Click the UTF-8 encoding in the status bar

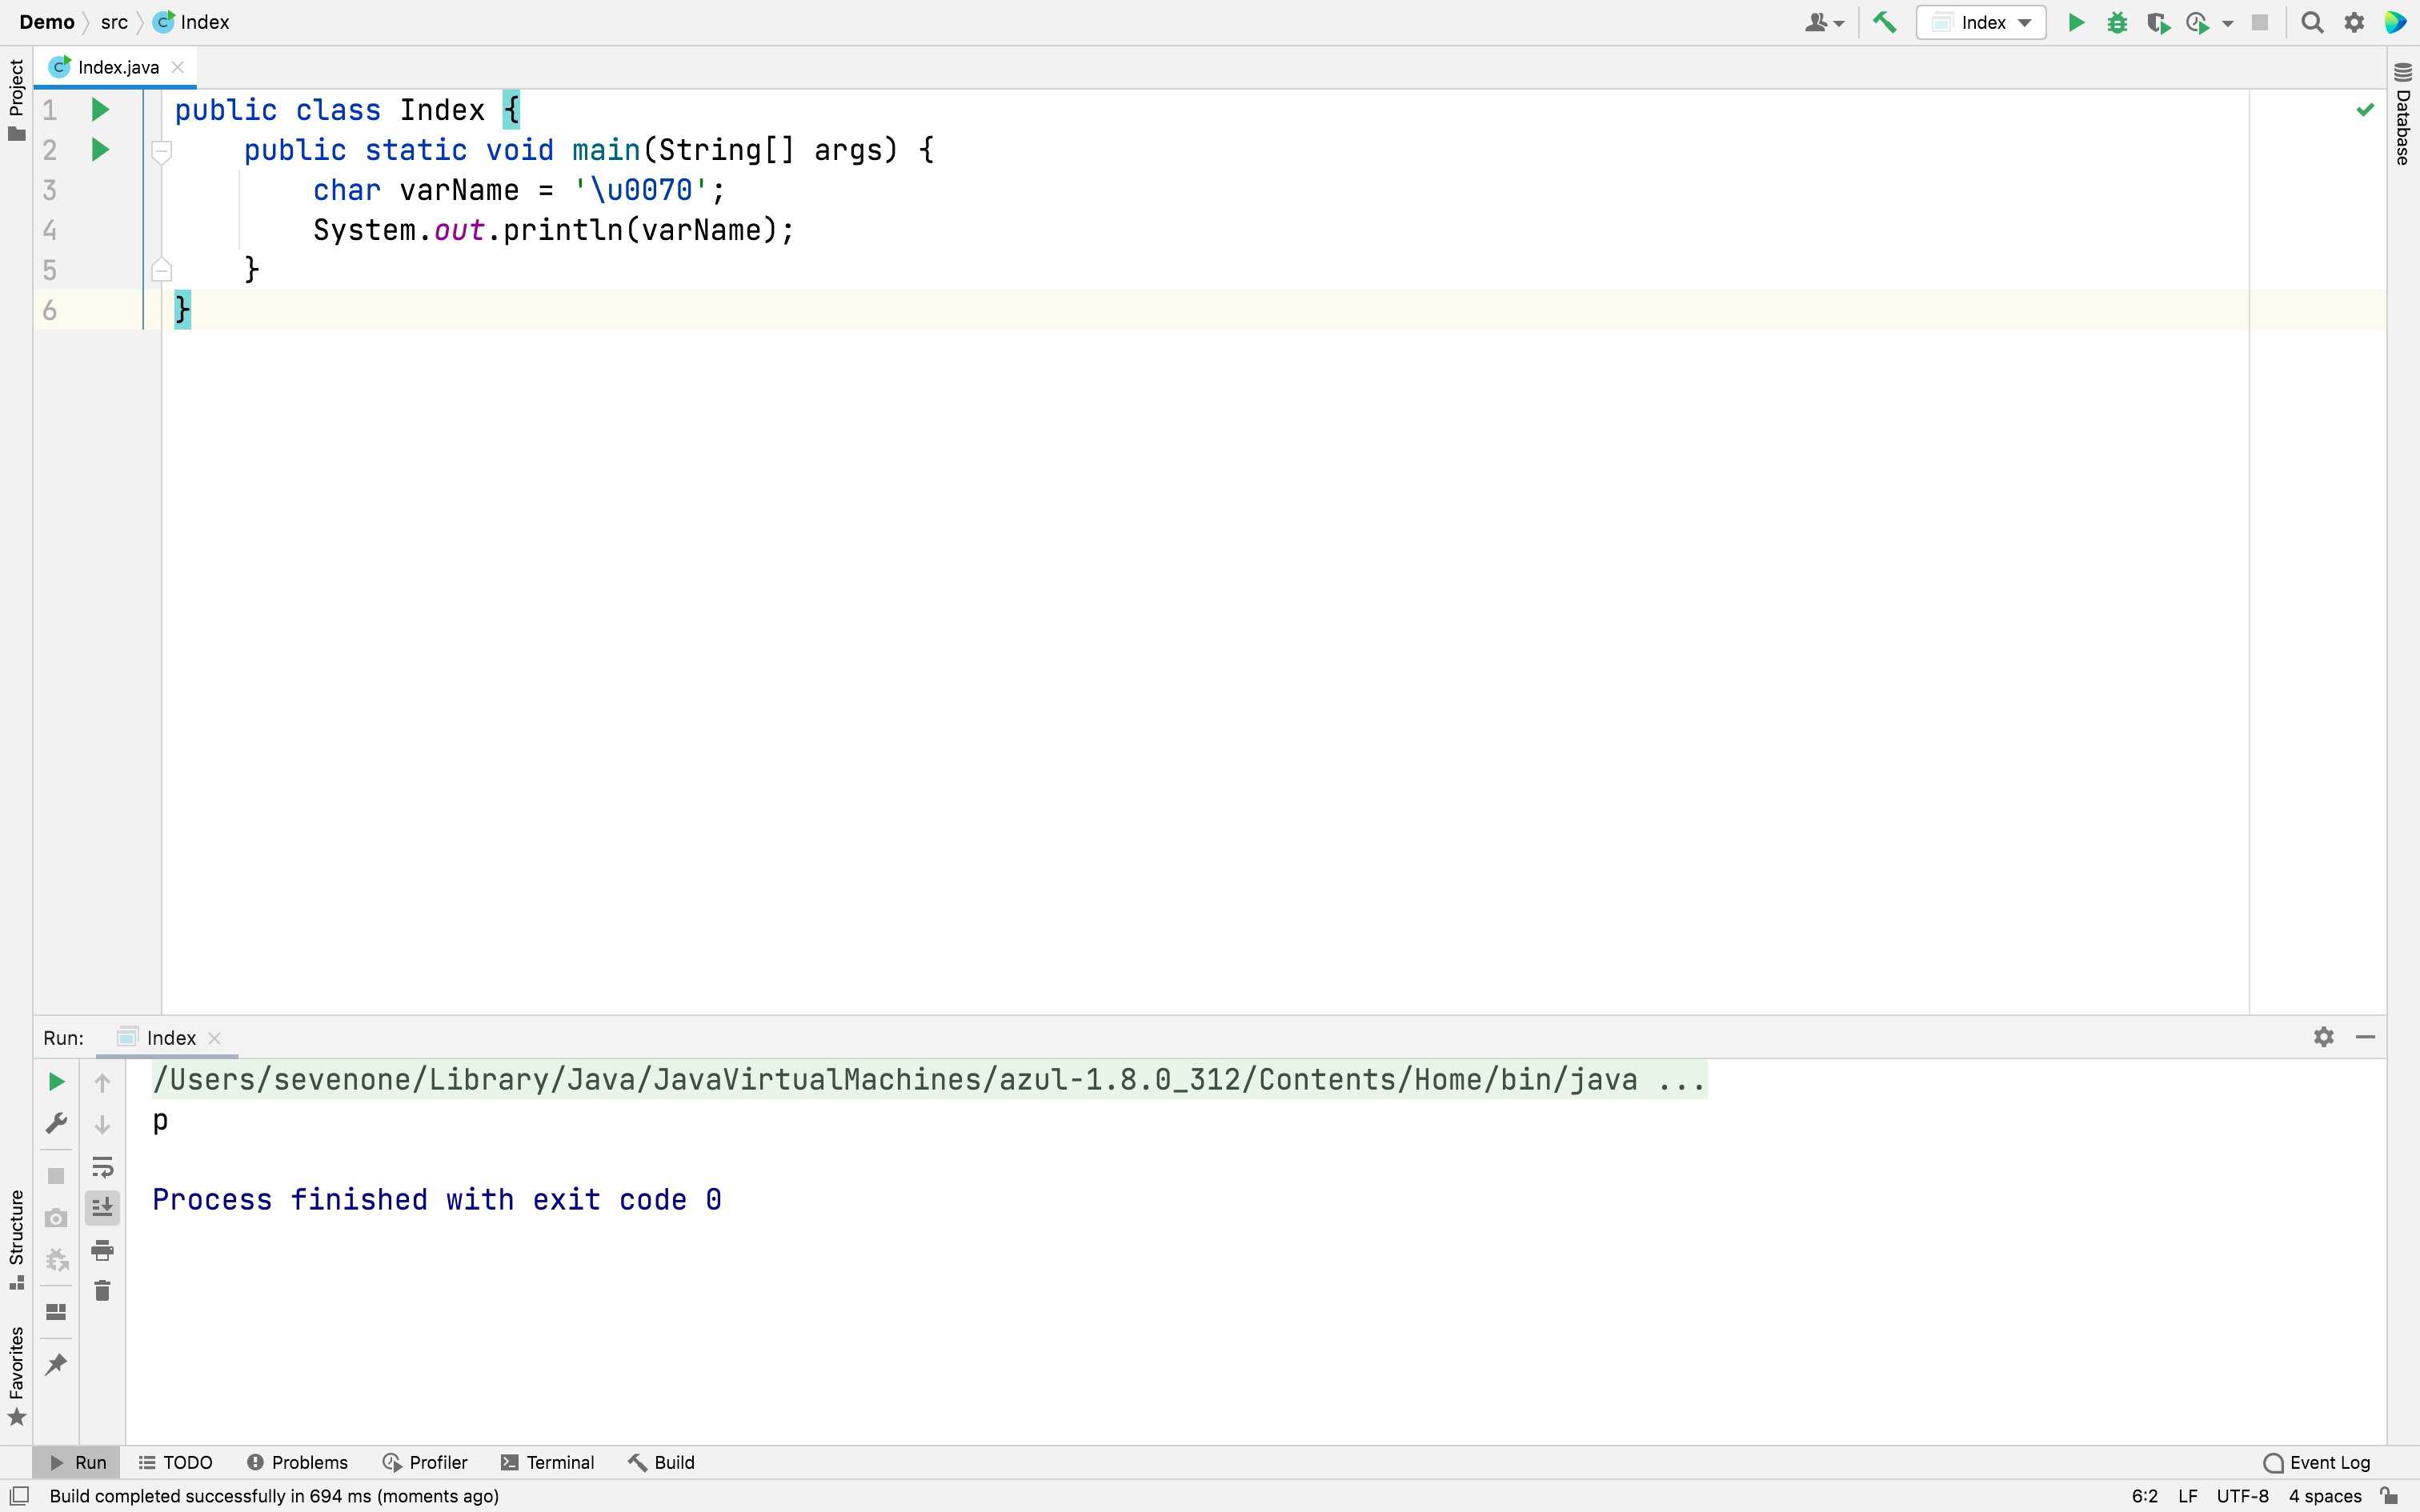click(2242, 1496)
